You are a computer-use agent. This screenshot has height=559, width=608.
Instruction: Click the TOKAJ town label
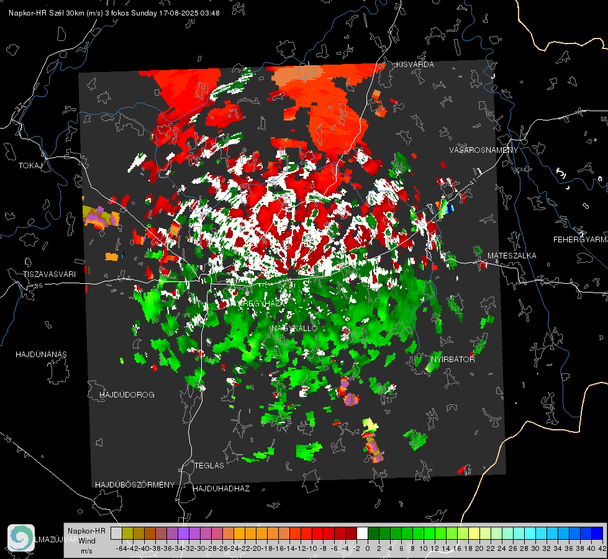click(30, 166)
